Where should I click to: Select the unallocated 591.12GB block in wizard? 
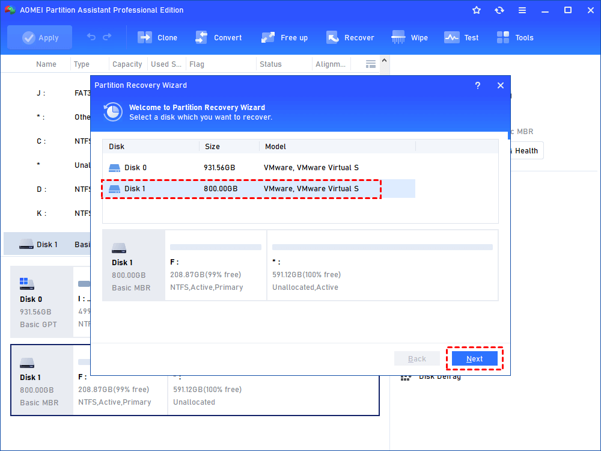coord(382,265)
